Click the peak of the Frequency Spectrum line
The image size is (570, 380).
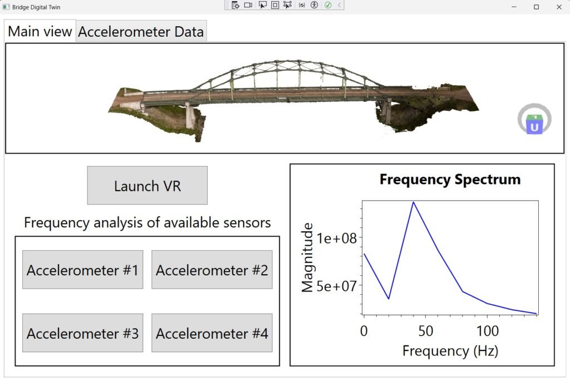click(413, 202)
